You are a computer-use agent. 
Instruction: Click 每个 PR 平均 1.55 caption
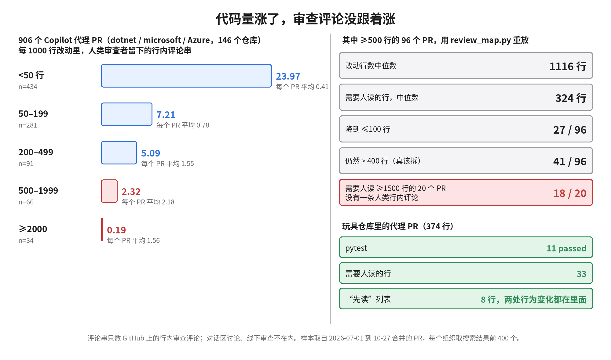[167, 164]
